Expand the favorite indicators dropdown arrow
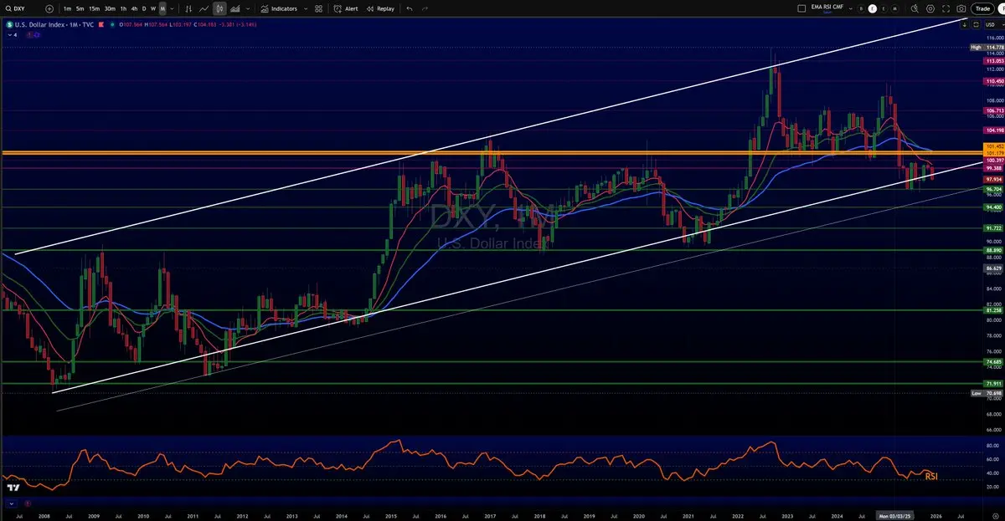The height and width of the screenshot is (521, 1005). [306, 8]
